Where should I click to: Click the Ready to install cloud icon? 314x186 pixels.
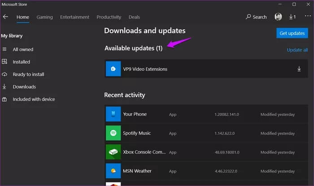click(x=4, y=74)
